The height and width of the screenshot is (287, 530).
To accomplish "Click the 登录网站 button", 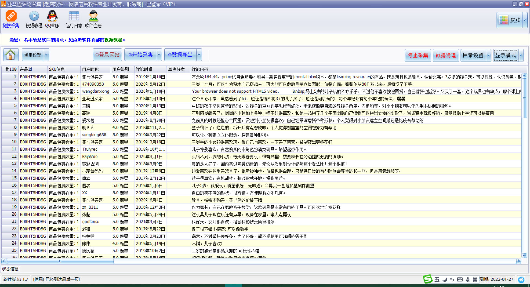I will (x=107, y=55).
